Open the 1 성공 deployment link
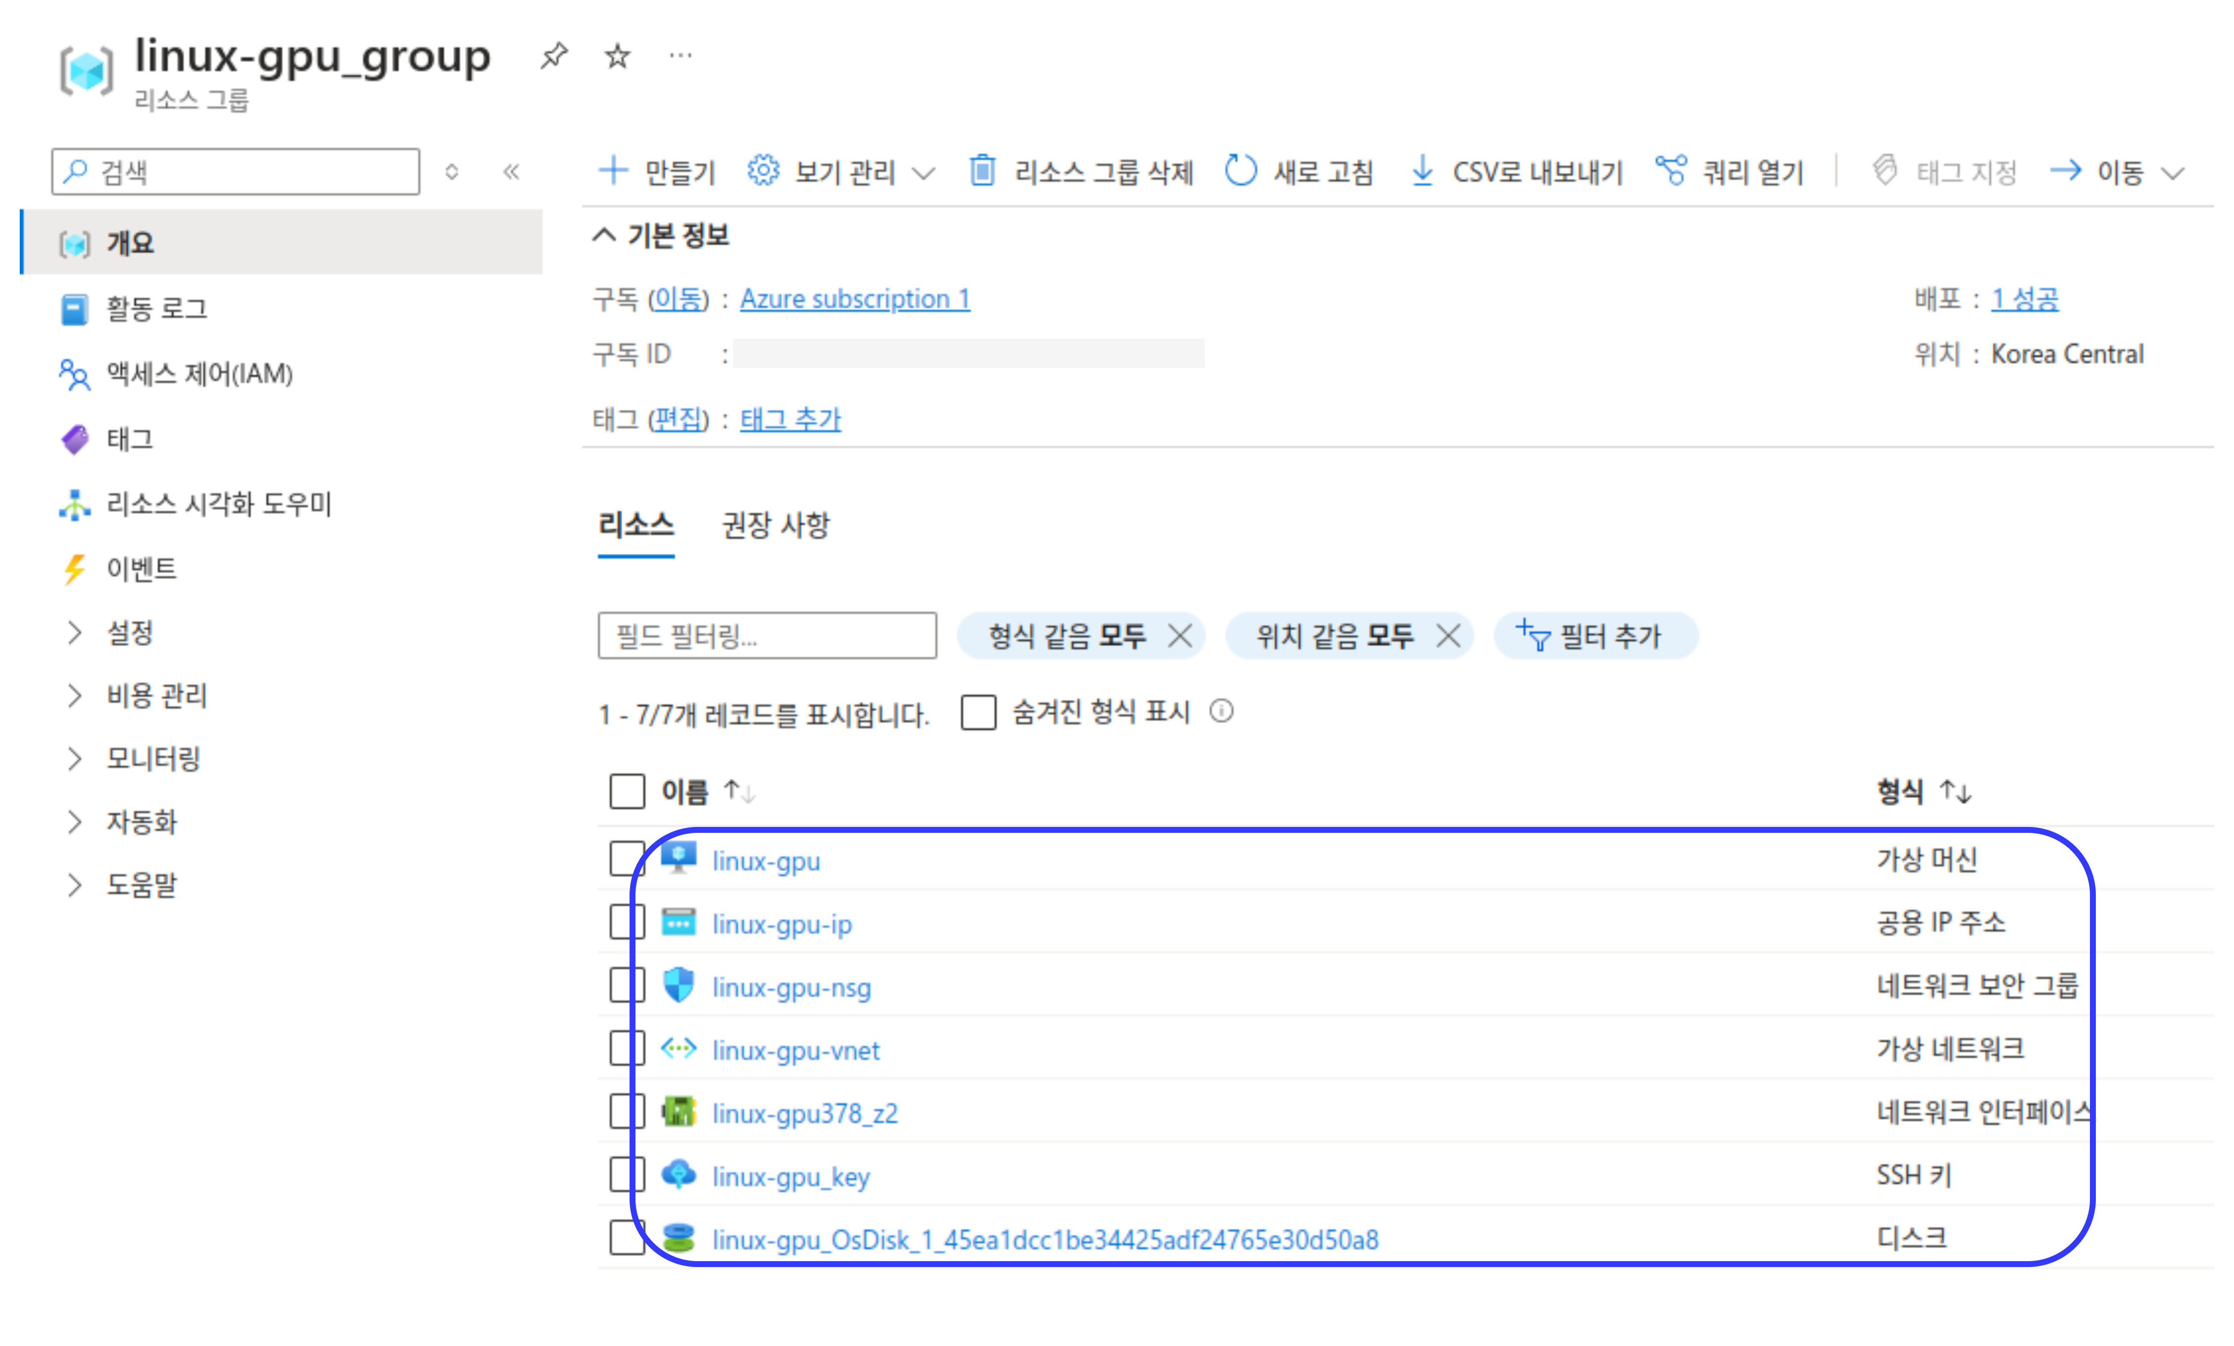2234x1346 pixels. click(x=2025, y=299)
